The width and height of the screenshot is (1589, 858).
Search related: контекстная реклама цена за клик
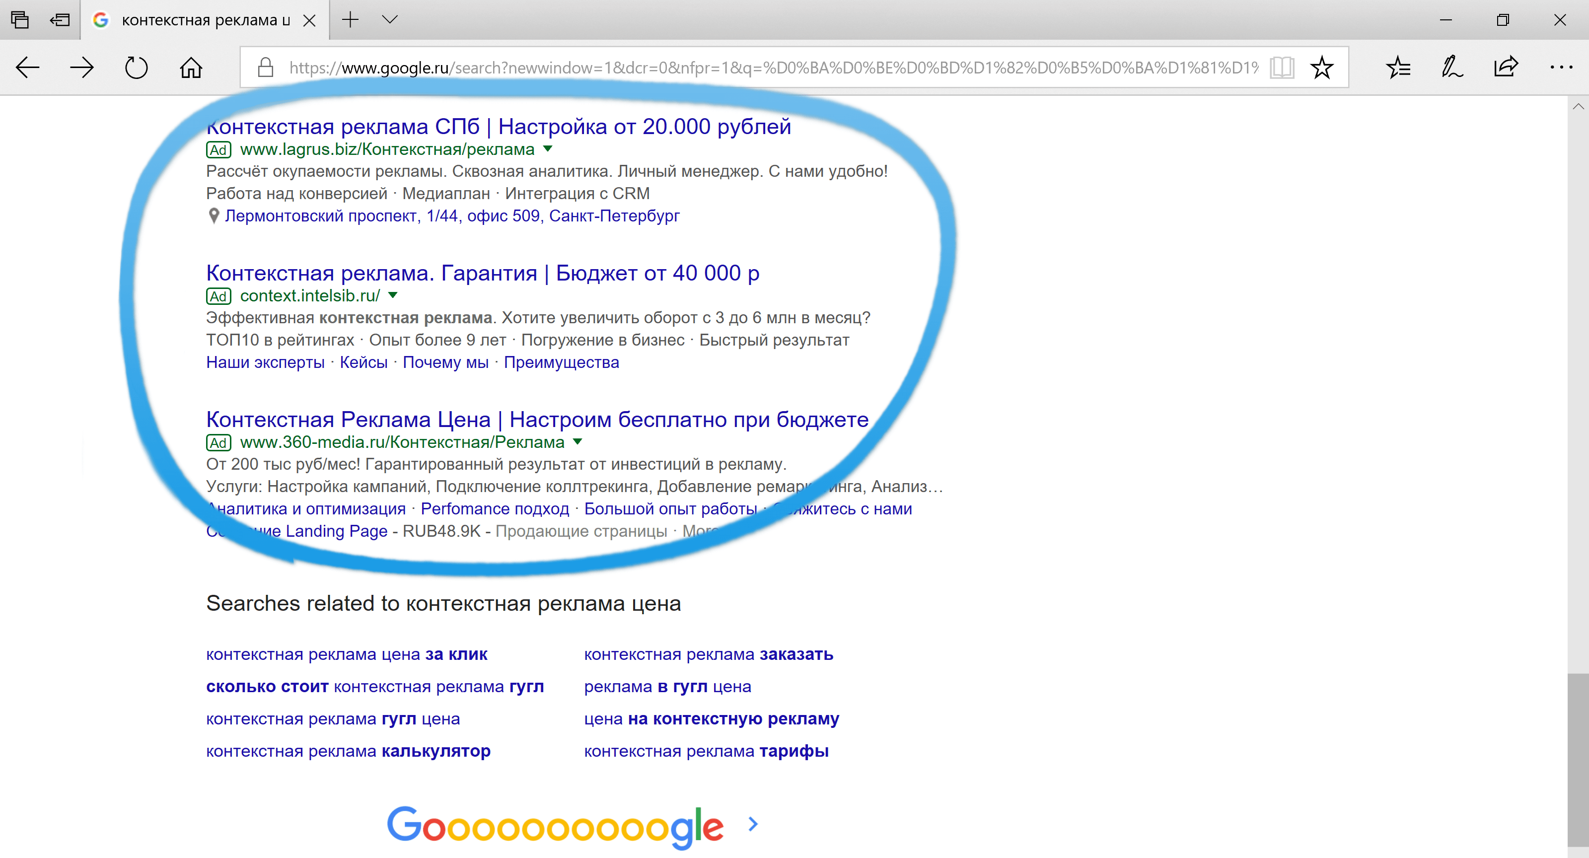(347, 654)
